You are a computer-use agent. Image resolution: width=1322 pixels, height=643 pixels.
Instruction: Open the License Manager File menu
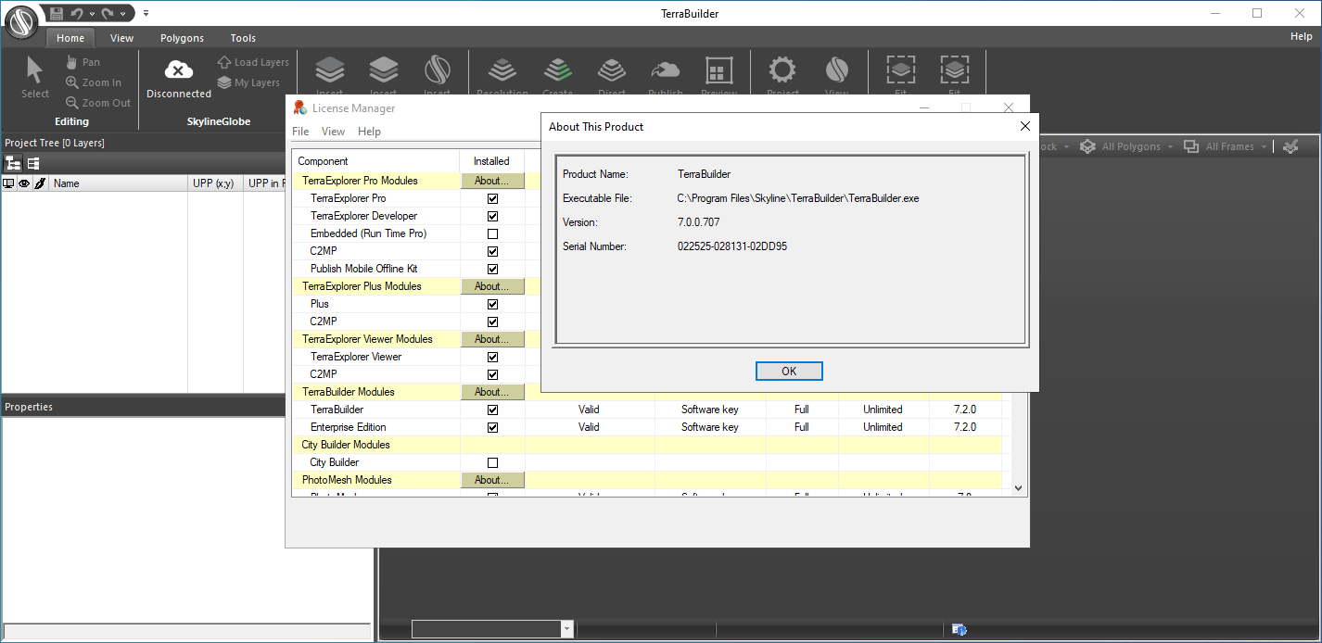click(300, 132)
